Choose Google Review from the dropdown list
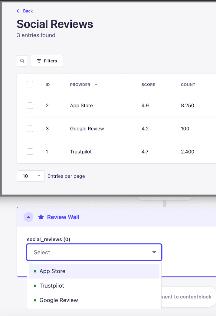 point(94,300)
